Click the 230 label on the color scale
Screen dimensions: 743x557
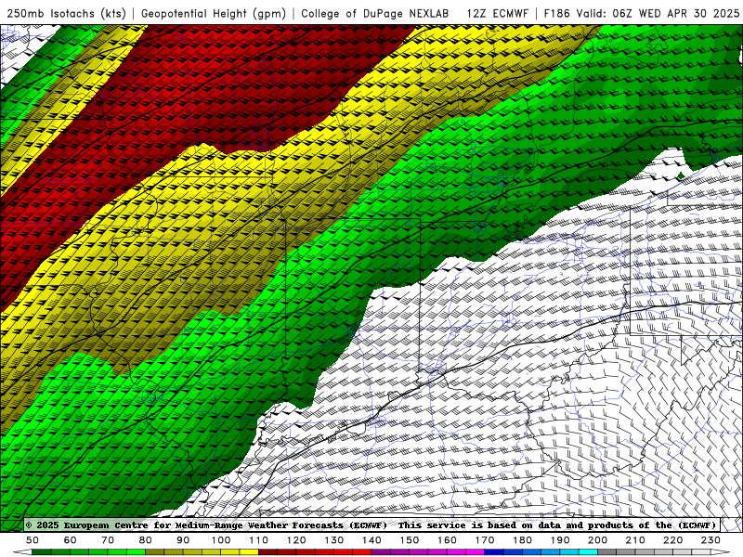[x=710, y=540]
